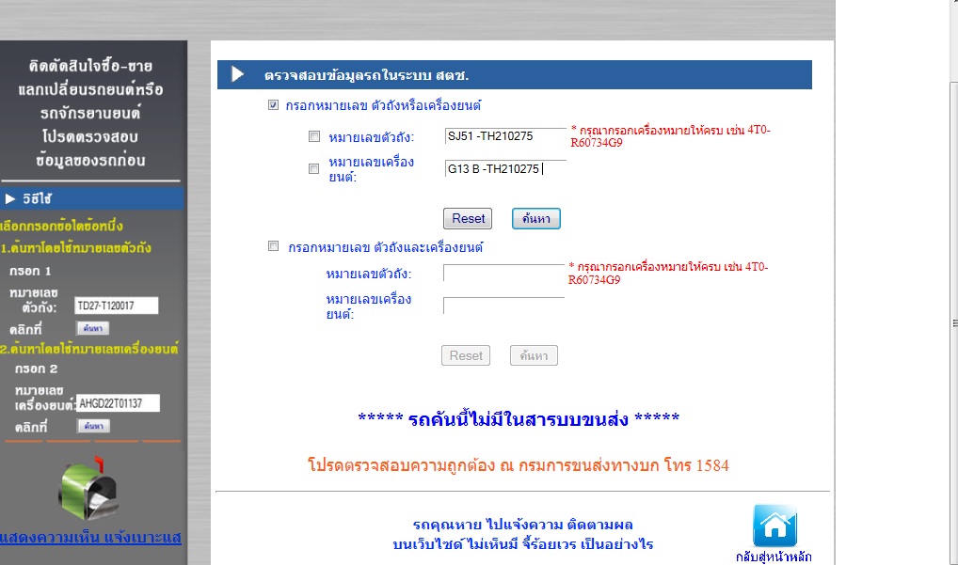Screen dimensions: 958x565
Task: Open แสดงความเห็น แจ้งเบาะแส link
Action: 90,538
